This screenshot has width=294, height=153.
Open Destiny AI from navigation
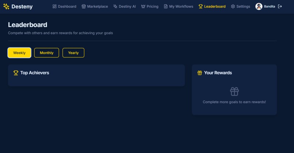(x=124, y=6)
